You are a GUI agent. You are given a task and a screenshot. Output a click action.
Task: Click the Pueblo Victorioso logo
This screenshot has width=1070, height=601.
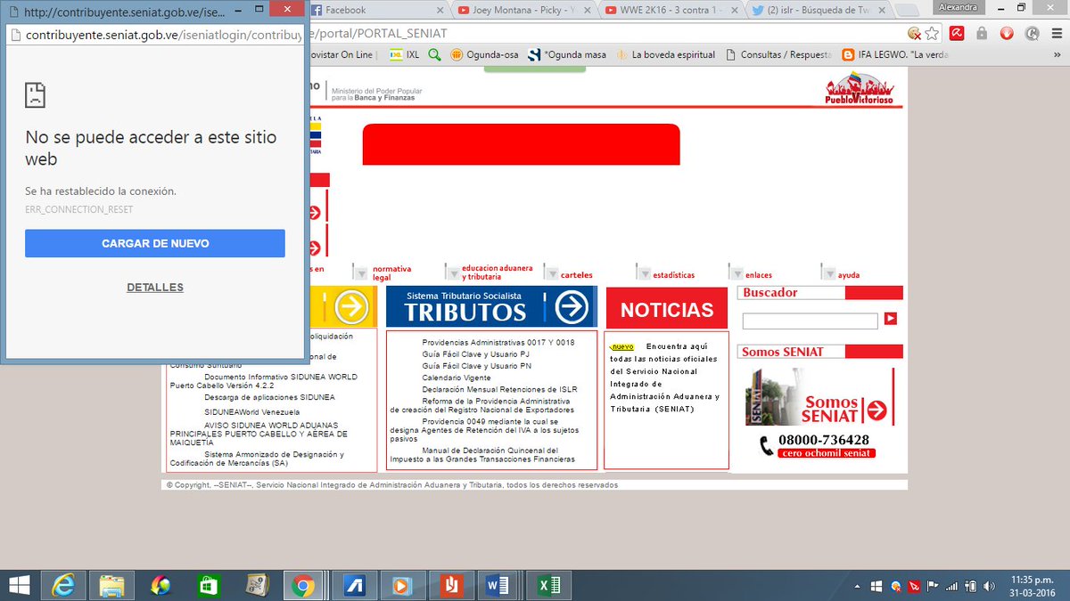860,90
